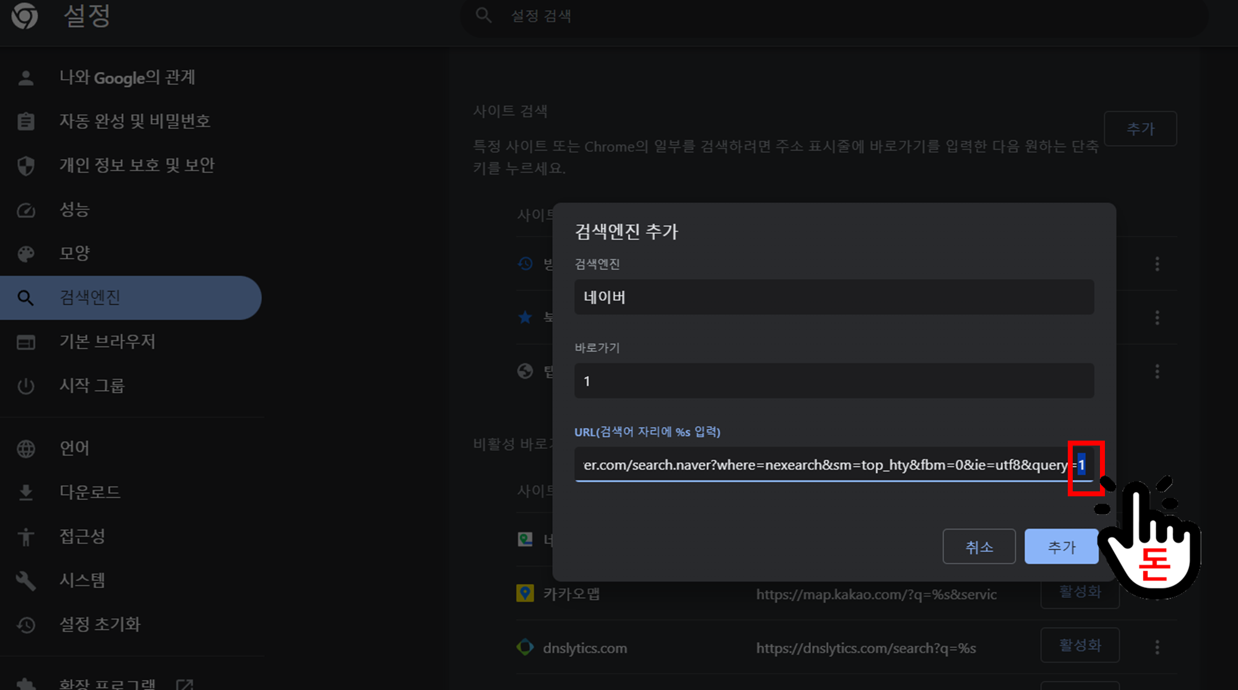Edit the 검색엔진 name field containing 네이버

click(x=834, y=297)
